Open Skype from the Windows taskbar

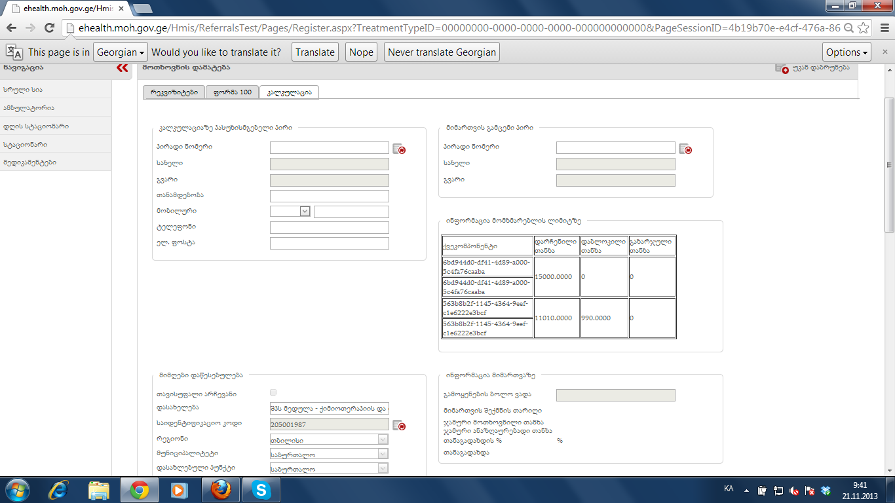click(x=261, y=490)
